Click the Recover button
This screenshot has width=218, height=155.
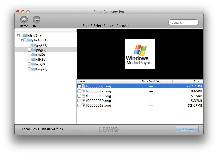187,129
